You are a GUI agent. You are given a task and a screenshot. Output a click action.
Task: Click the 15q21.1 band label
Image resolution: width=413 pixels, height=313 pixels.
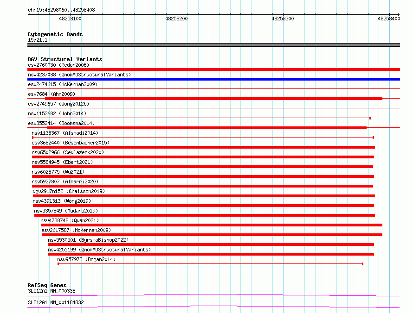point(38,40)
